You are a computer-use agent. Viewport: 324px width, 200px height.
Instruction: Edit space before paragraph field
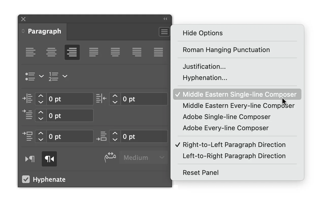click(70, 137)
